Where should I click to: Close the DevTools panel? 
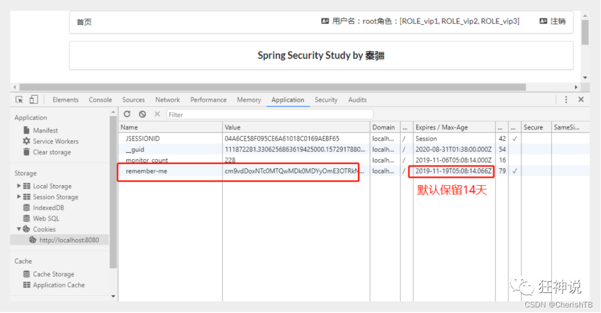point(581,100)
